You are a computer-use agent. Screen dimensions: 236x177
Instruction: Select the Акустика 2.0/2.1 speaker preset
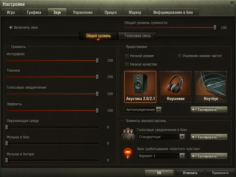click(x=140, y=87)
